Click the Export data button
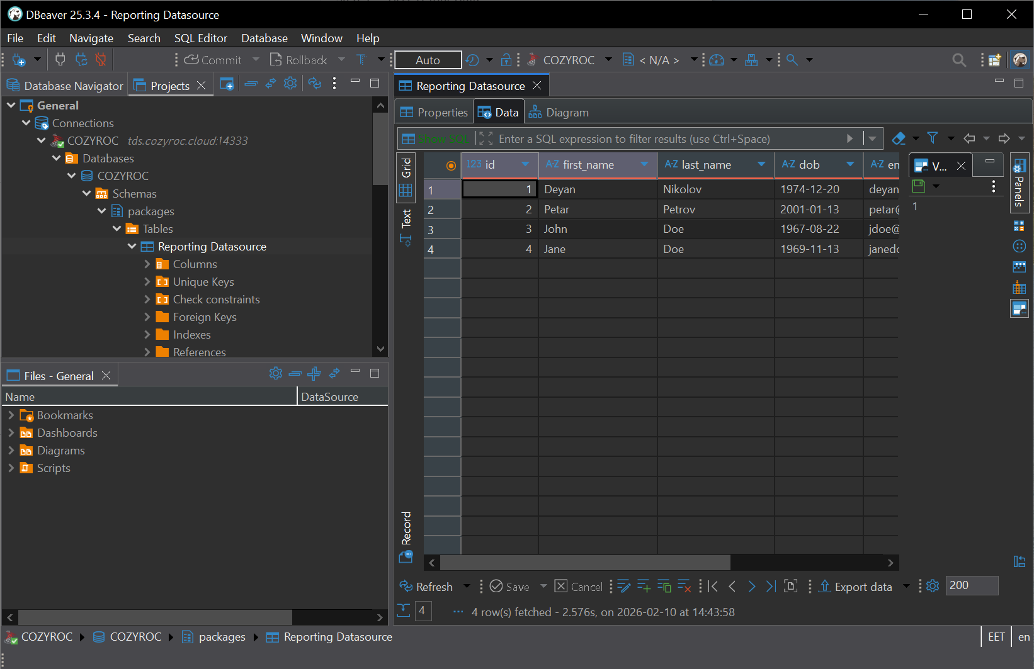The width and height of the screenshot is (1034, 669). pos(855,587)
